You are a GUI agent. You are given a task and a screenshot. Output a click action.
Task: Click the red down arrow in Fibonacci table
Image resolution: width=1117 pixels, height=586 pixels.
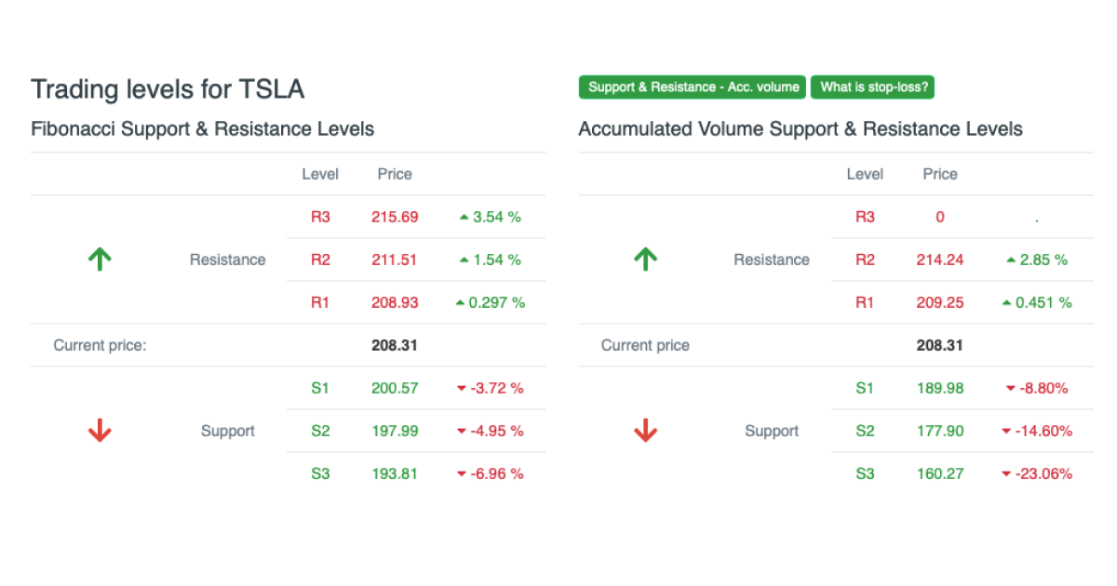(100, 431)
